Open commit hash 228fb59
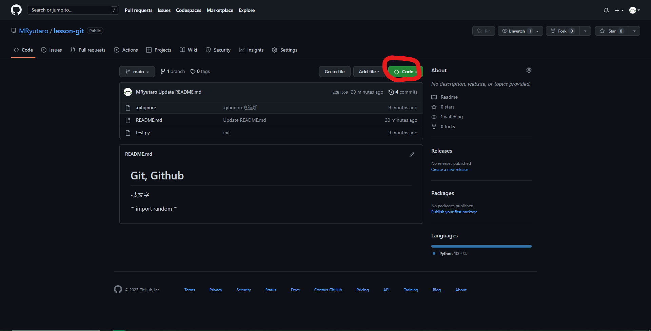 (x=340, y=92)
